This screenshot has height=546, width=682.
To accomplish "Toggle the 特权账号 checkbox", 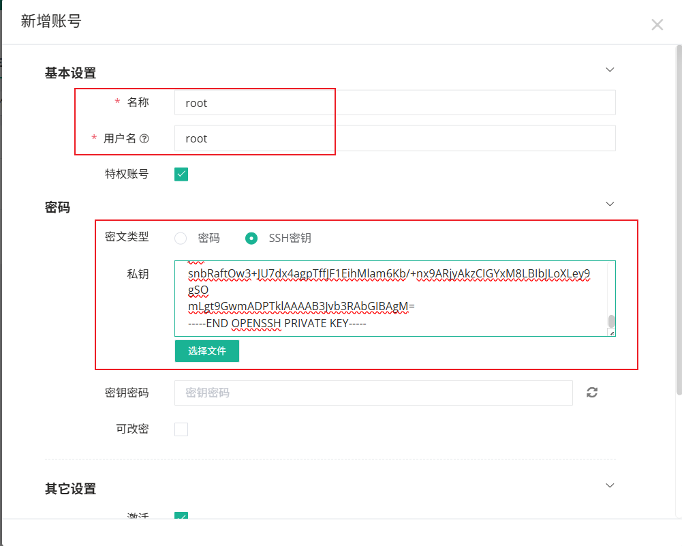I will 181,174.
